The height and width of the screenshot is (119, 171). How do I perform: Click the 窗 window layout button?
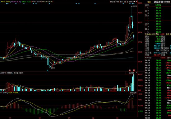[x=127, y=2]
